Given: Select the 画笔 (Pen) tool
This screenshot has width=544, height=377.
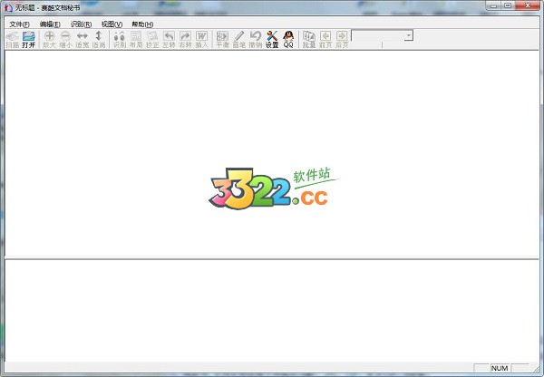Looking at the screenshot, I should tap(239, 40).
